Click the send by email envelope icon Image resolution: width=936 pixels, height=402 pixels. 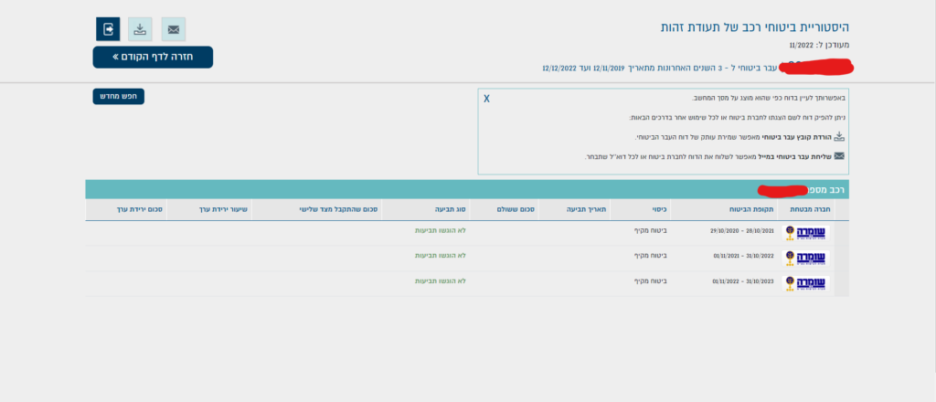(x=173, y=29)
